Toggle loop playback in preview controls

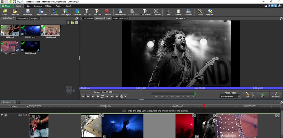102,96
